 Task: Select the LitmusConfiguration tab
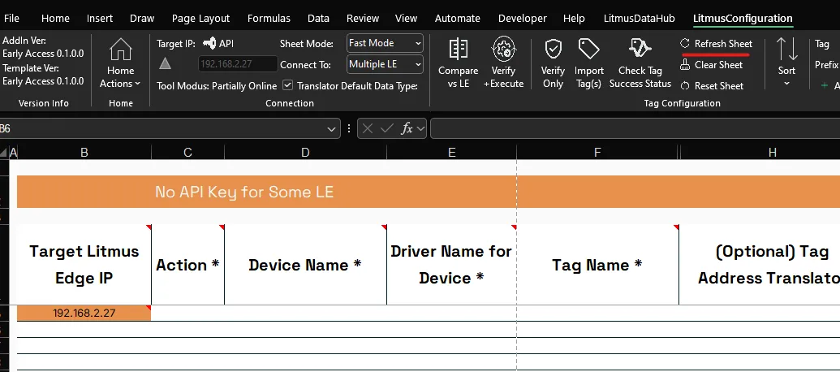[x=743, y=18]
